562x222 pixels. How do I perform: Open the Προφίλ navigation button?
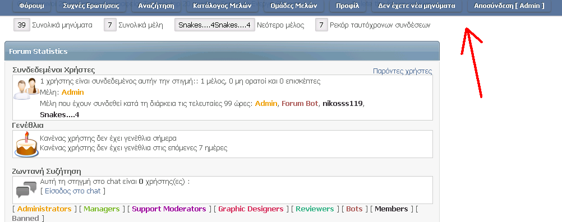(347, 6)
